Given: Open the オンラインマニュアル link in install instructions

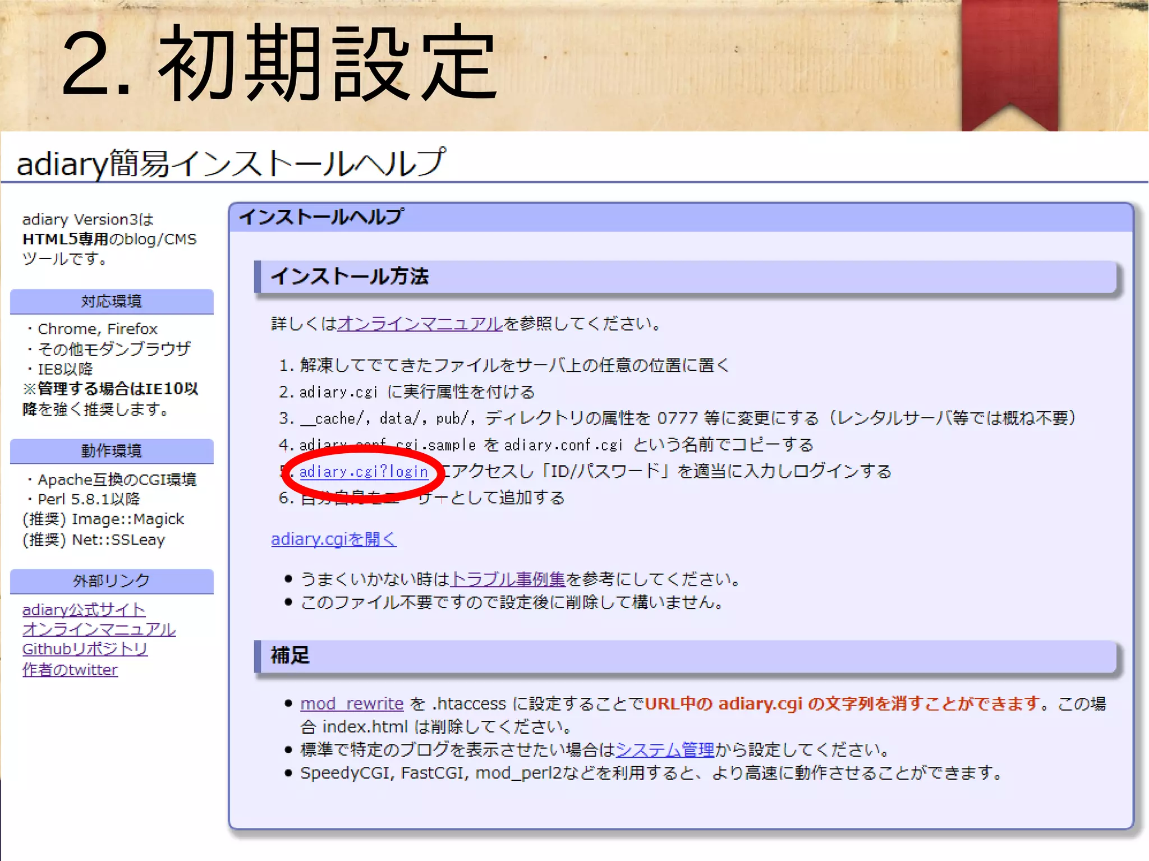Looking at the screenshot, I should click(x=420, y=324).
